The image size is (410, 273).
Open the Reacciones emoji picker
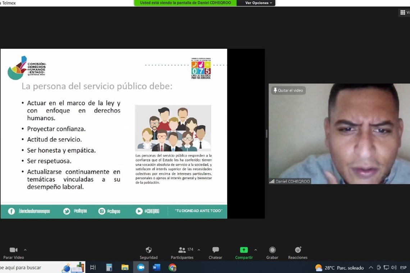tap(297, 253)
